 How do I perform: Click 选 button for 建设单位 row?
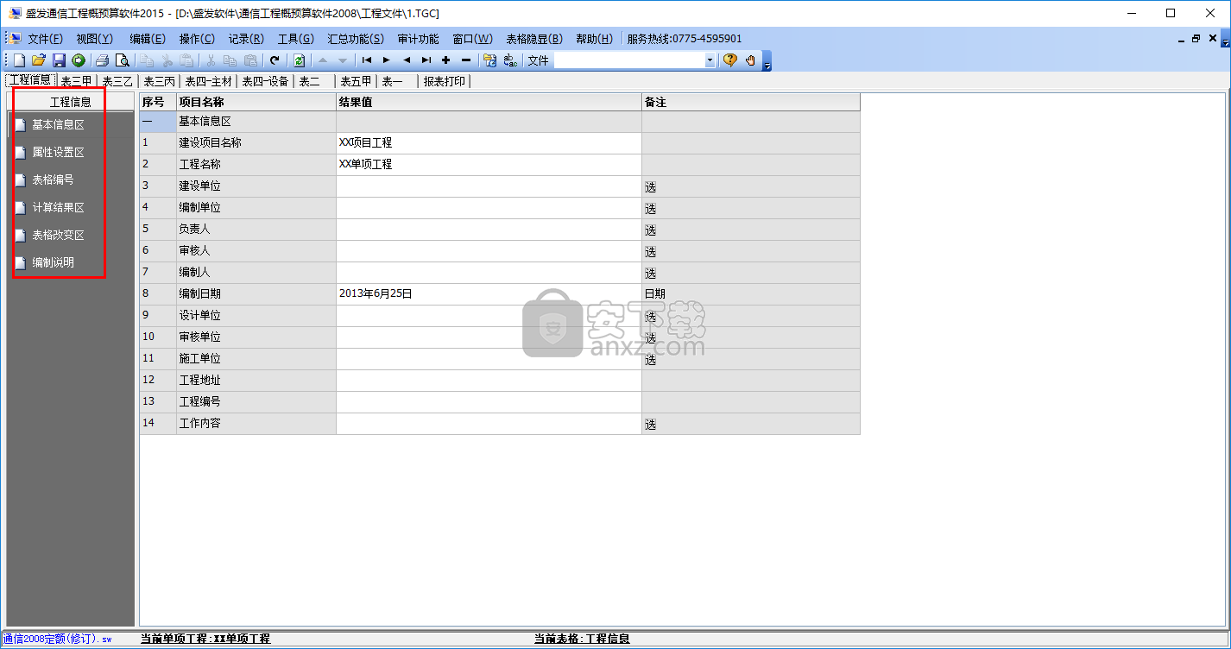click(x=650, y=187)
